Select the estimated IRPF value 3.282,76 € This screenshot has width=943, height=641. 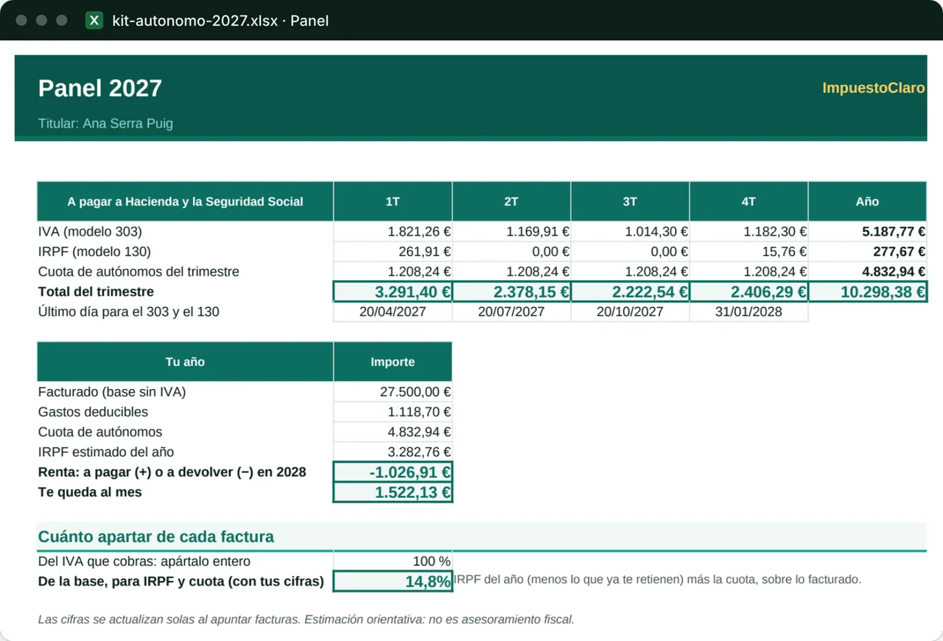tap(393, 452)
